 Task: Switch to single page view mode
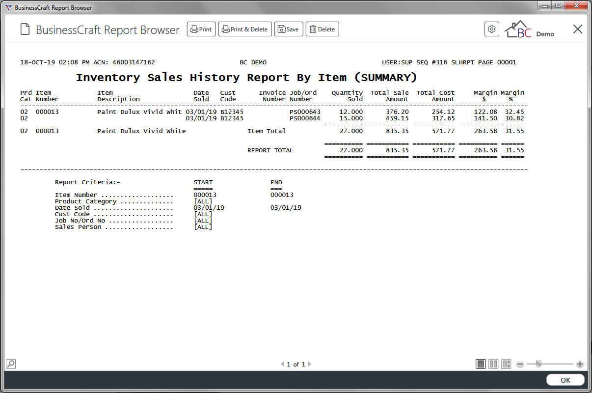click(x=481, y=364)
